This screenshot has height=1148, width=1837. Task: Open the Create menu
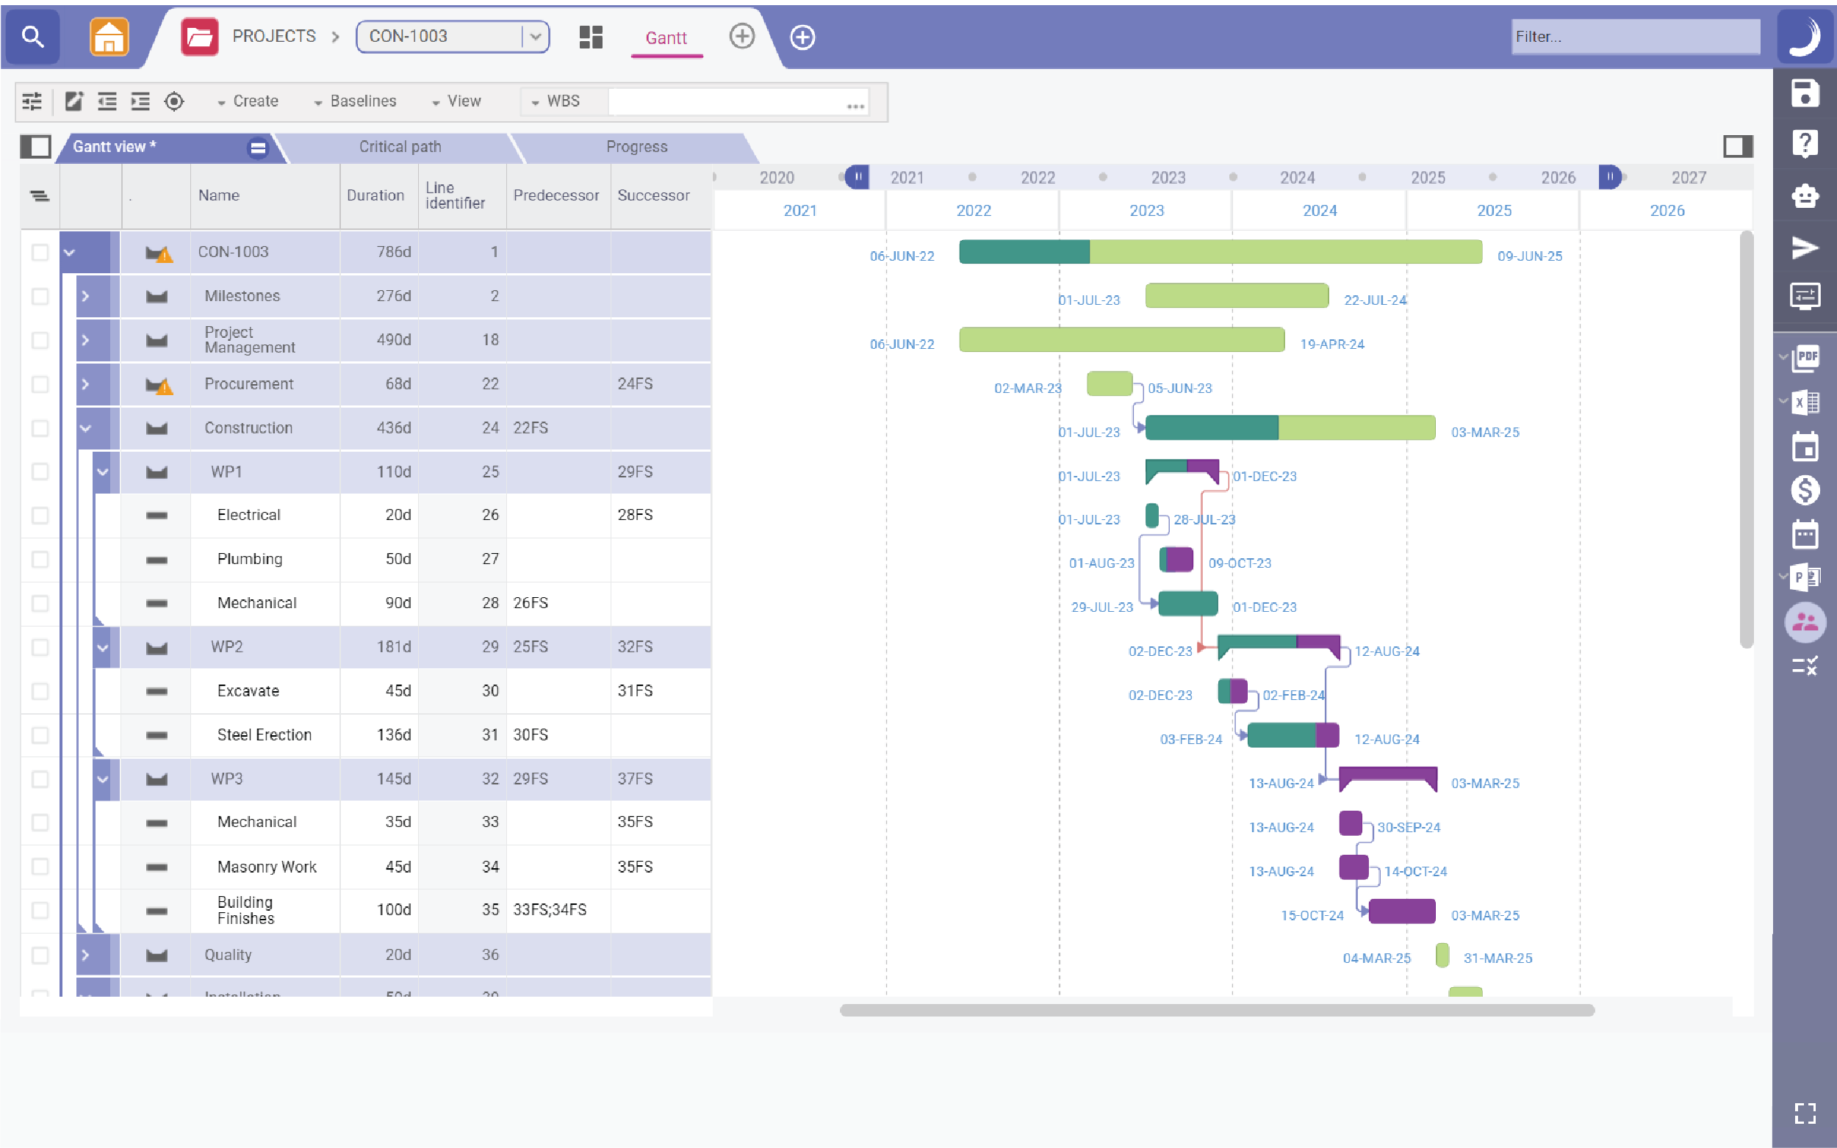248,101
